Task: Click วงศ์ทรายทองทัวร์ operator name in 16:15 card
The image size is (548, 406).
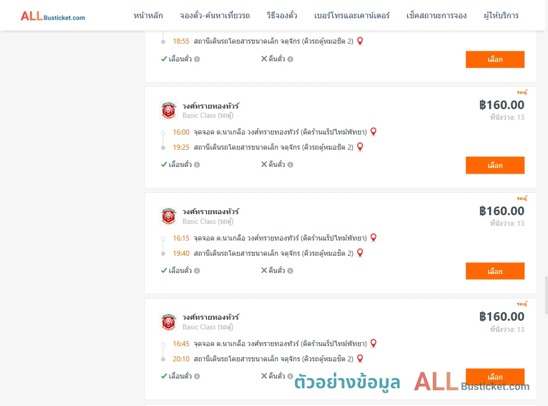Action: pyautogui.click(x=211, y=211)
